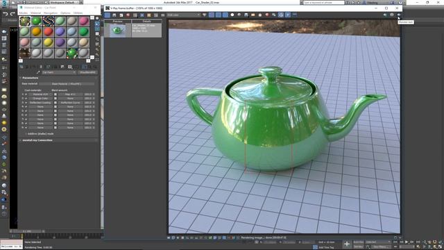Toggle Show End Result icon in Material Editor

(84, 67)
